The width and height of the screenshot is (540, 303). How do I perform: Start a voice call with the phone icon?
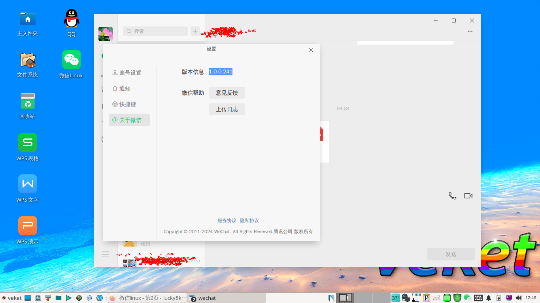[x=453, y=196]
